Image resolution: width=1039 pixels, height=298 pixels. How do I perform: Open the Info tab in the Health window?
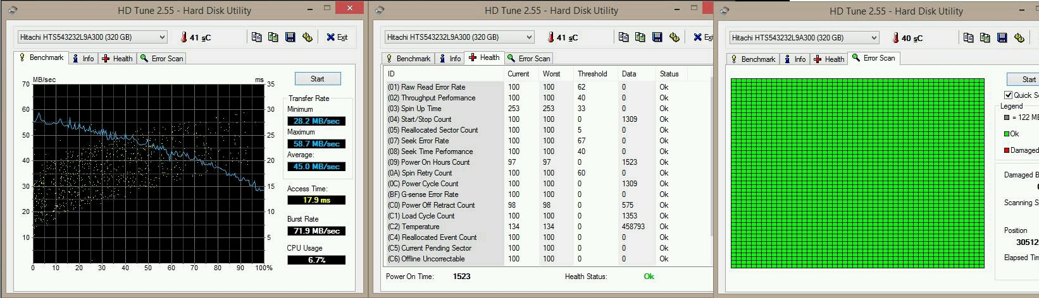pyautogui.click(x=450, y=59)
